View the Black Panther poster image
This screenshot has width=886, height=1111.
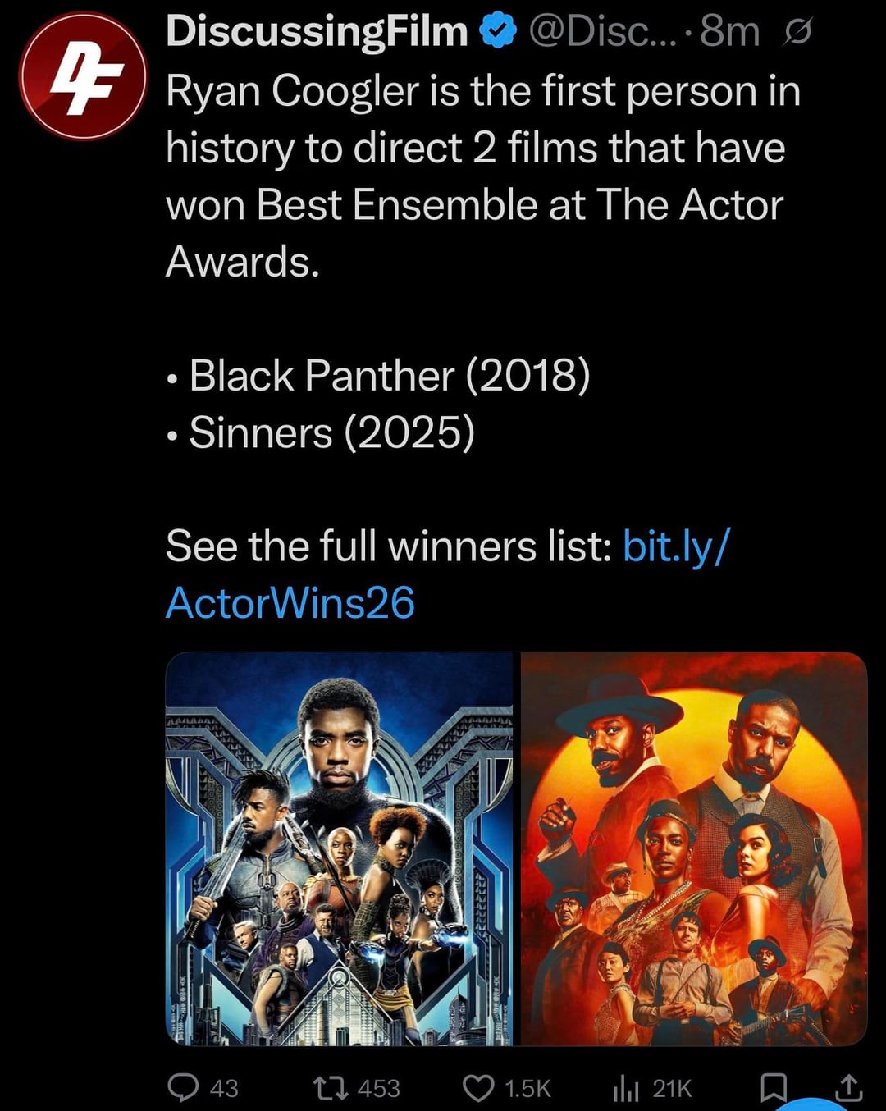coord(340,848)
